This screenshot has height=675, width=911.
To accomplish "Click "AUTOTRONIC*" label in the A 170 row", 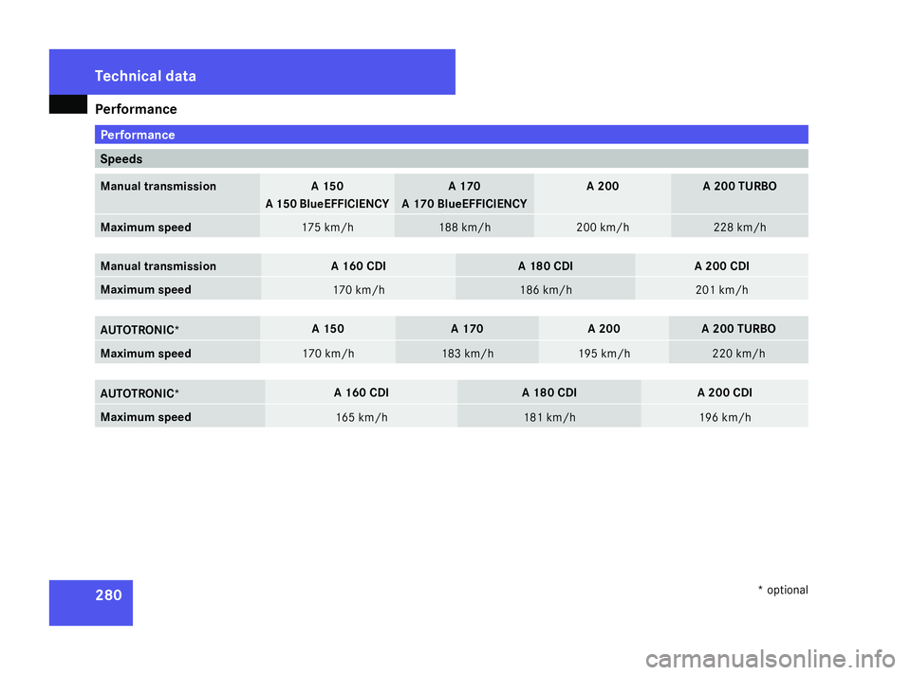I will (x=139, y=330).
